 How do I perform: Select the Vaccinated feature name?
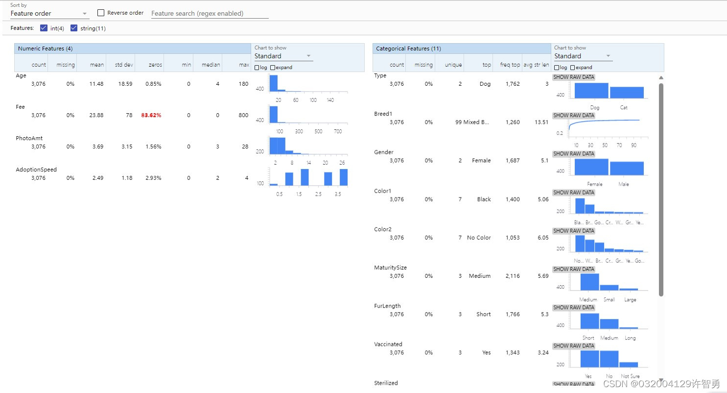coord(388,344)
